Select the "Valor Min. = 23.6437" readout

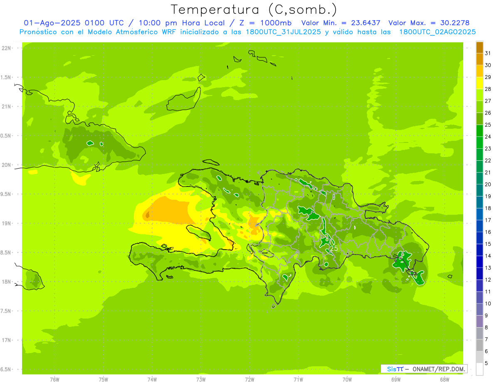[341, 23]
